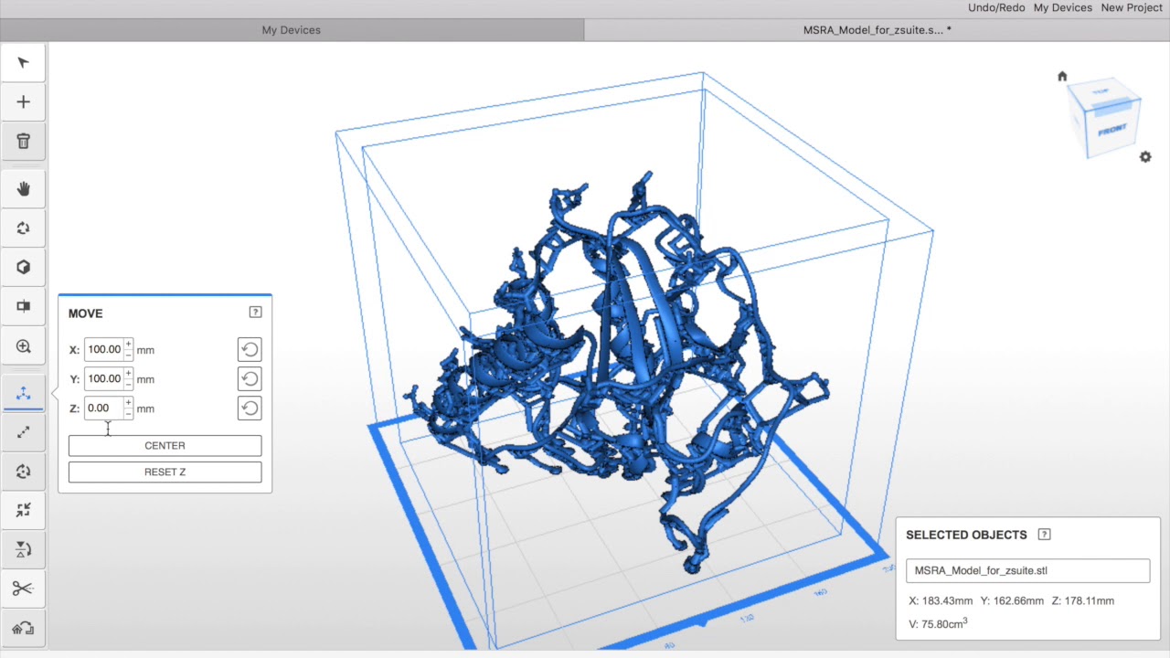Viewport: 1170px width, 658px height.
Task: Click the X: 183.43mm dimension text
Action: pyautogui.click(x=941, y=601)
